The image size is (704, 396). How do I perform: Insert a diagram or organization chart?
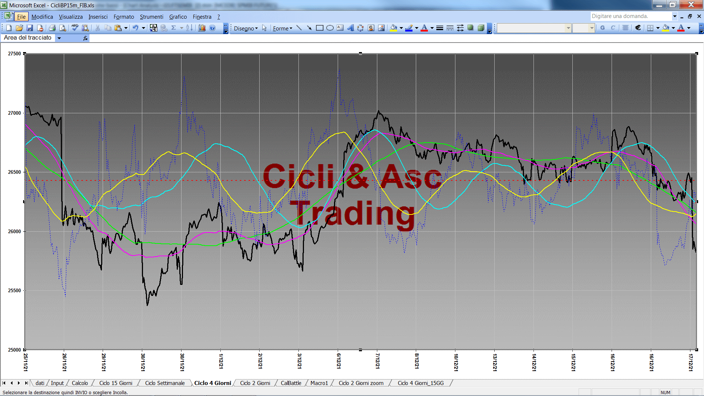(360, 28)
